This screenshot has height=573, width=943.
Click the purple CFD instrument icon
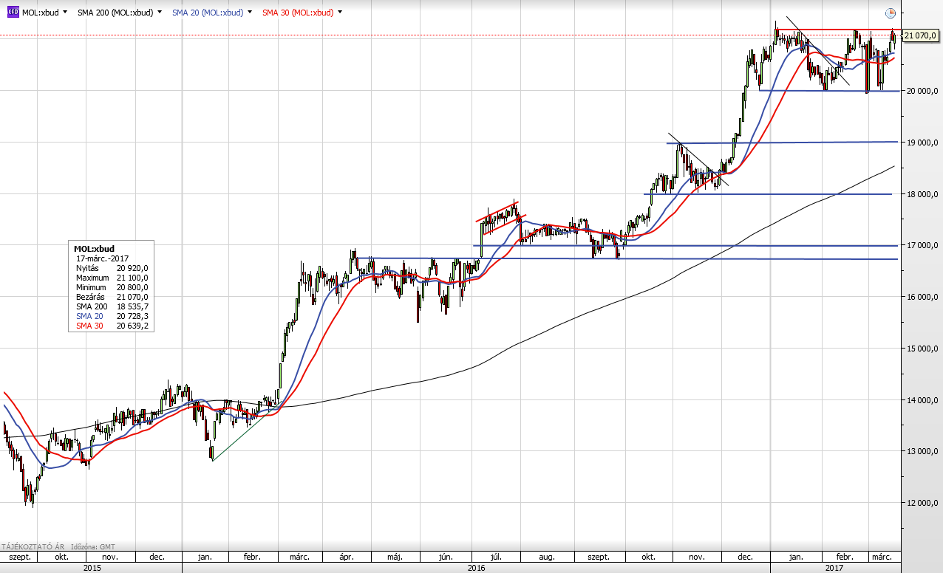13,13
